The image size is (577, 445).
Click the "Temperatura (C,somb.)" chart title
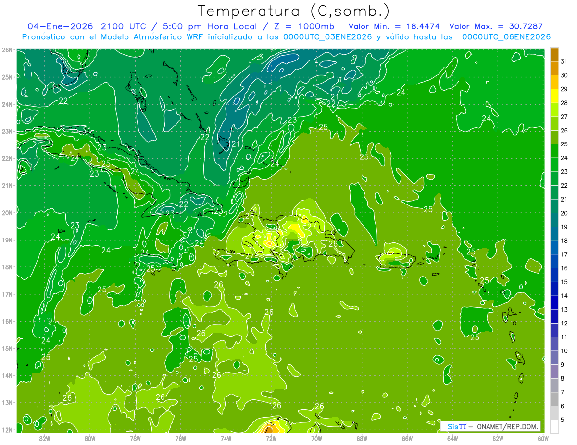pyautogui.click(x=294, y=11)
